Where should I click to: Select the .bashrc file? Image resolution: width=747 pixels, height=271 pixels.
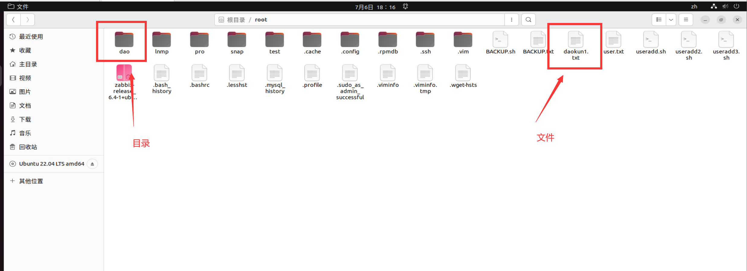[199, 76]
